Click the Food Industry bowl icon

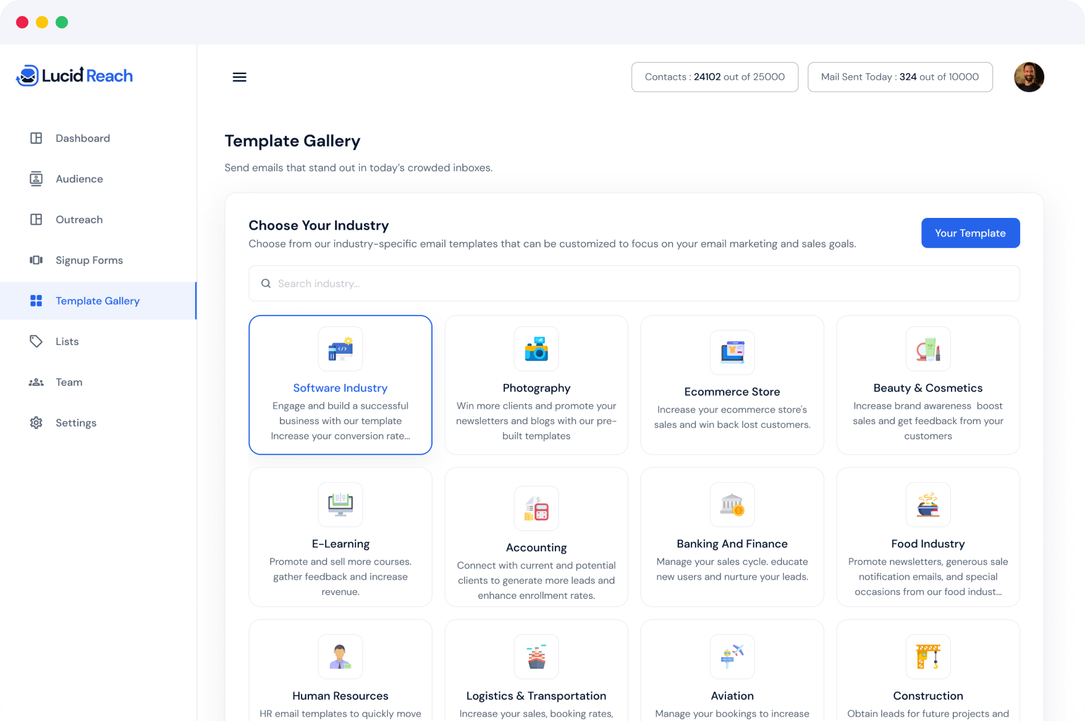coord(927,505)
